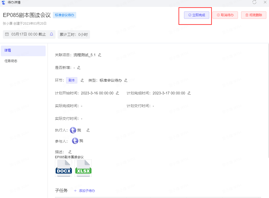Image resolution: width=269 pixels, height=198 pixels.
Task: Click the 彻底删除 button
Action: pos(254,15)
